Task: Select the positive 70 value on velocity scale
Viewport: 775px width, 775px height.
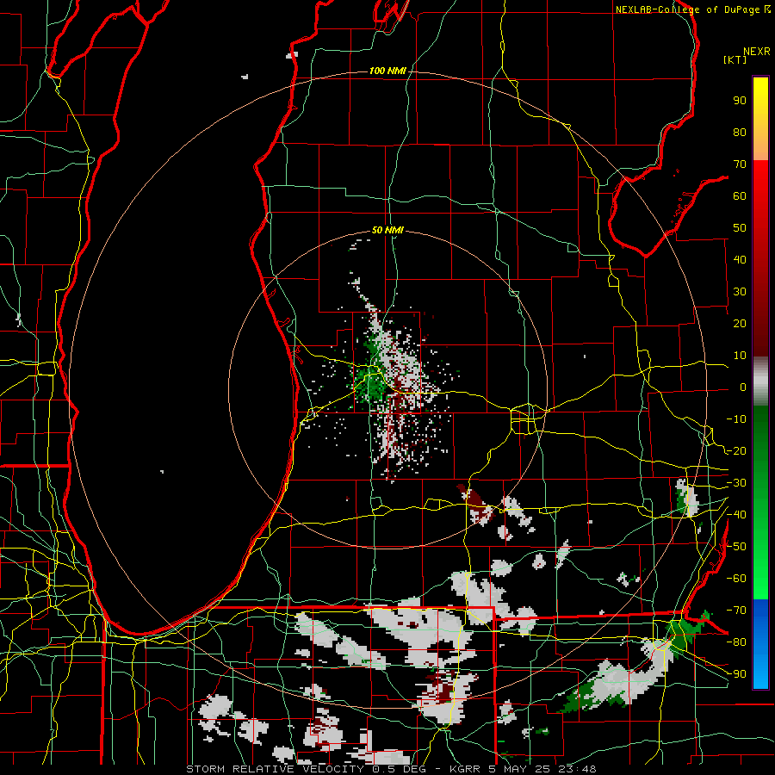Action: click(x=740, y=164)
